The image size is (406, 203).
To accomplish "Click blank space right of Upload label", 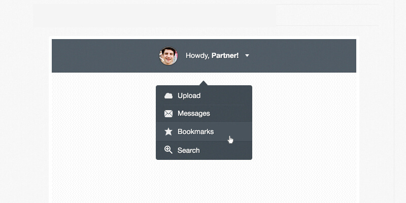I will pyautogui.click(x=228, y=95).
